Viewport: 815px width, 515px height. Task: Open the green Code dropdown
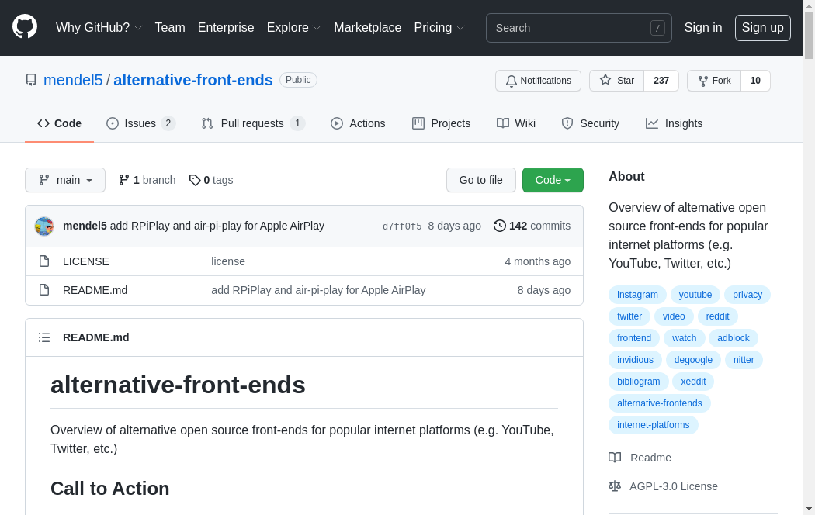click(x=553, y=180)
